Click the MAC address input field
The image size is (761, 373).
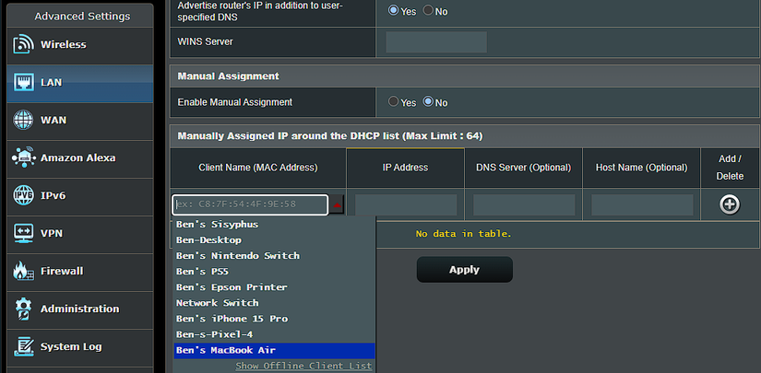click(x=250, y=204)
